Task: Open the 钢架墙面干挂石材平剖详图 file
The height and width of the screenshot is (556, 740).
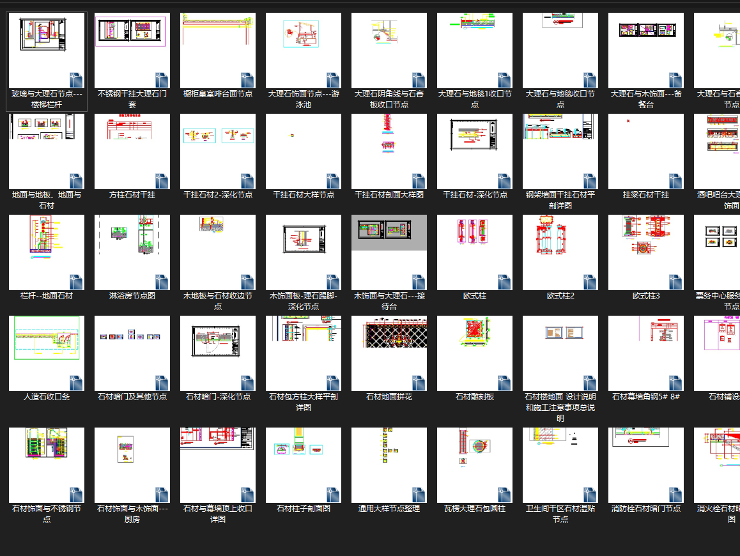Action: 560,151
